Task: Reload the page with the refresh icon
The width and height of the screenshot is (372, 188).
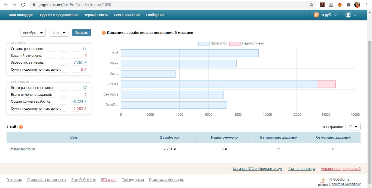Action: point(23,5)
